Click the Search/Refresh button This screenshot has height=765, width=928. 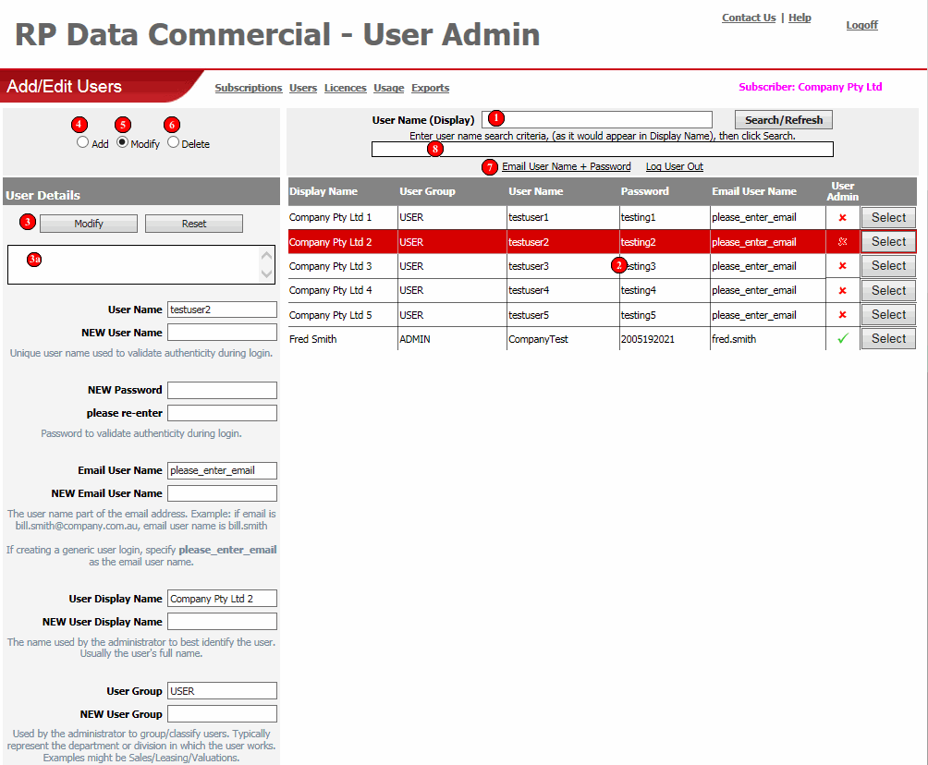(784, 120)
